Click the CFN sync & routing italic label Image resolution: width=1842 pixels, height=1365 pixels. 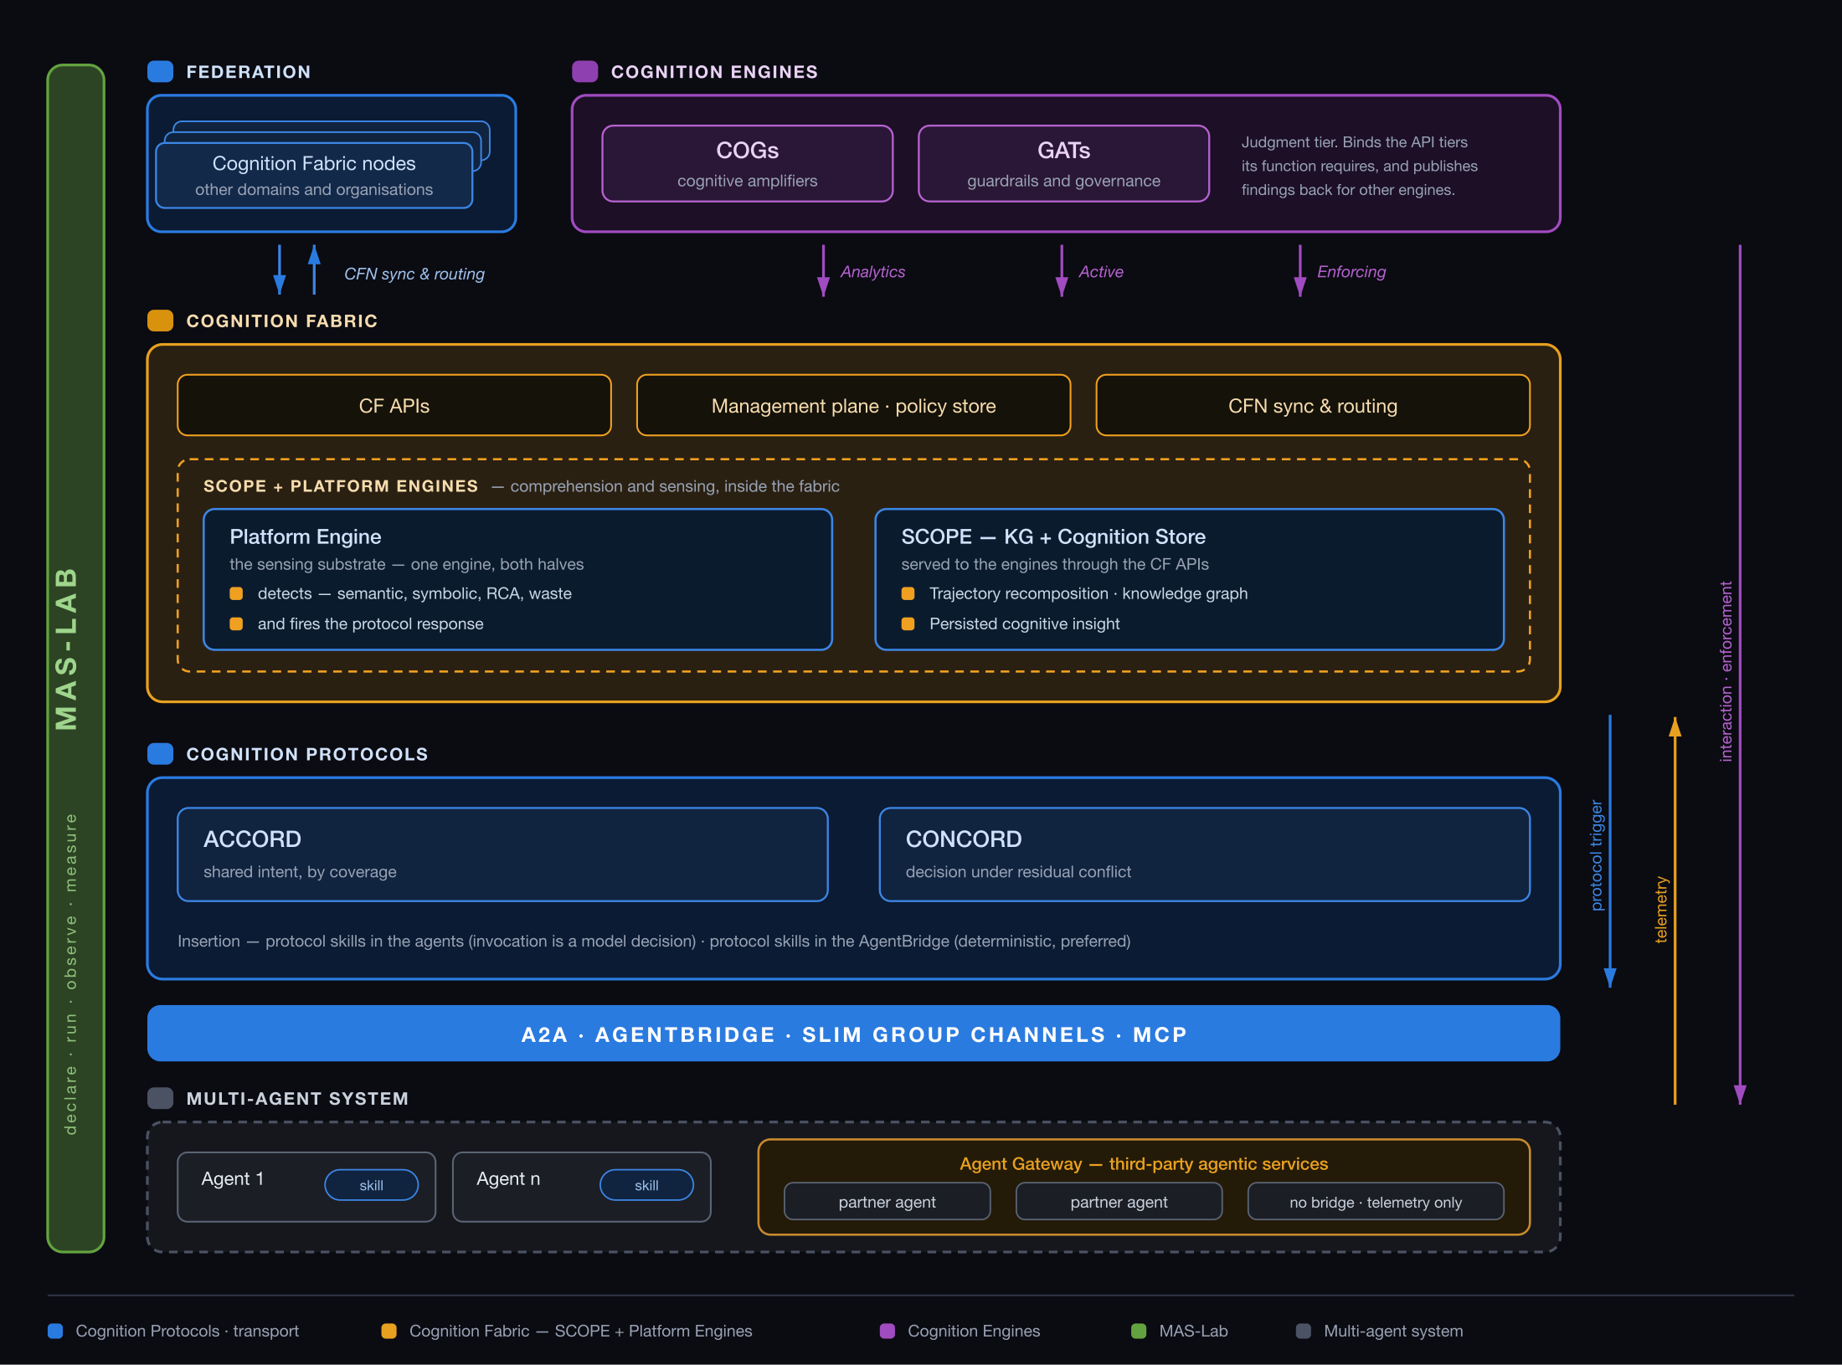click(x=414, y=274)
